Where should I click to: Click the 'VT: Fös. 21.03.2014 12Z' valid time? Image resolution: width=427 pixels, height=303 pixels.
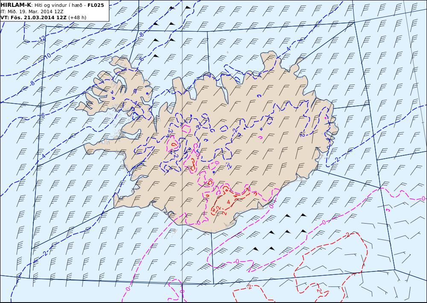(33, 17)
